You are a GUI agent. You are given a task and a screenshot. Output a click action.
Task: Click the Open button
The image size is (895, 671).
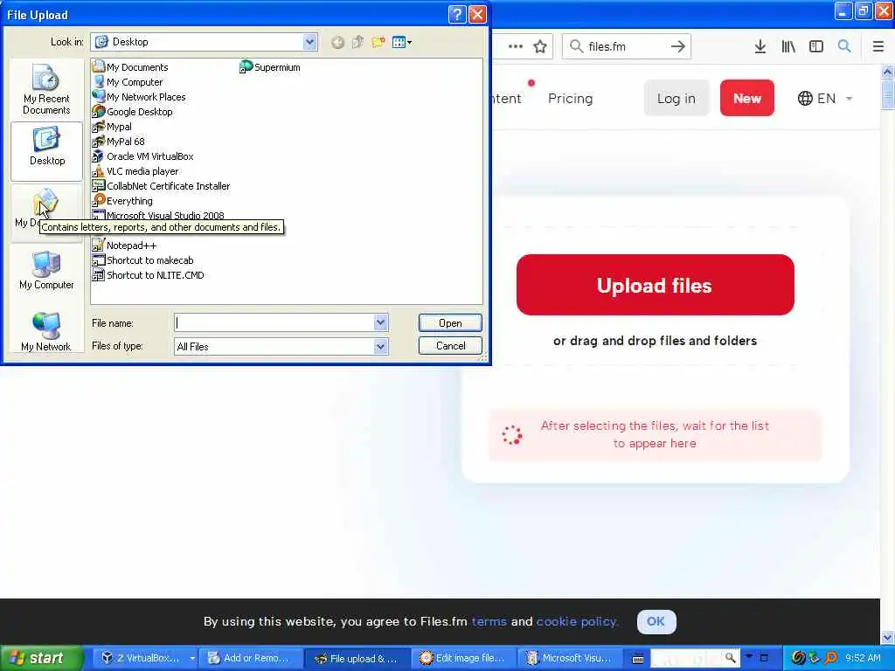coord(450,323)
